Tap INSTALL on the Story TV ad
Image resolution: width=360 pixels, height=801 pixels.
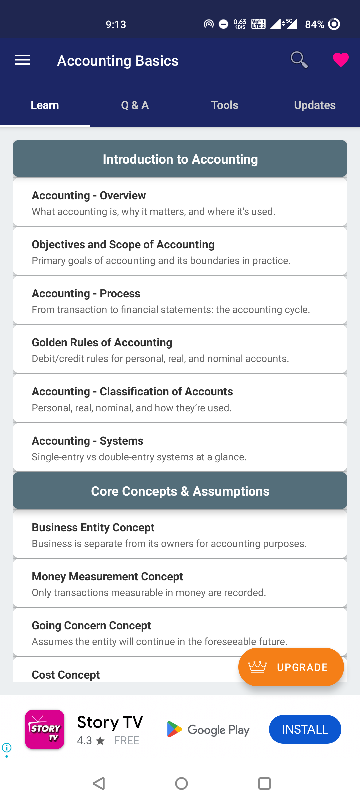[305, 729]
